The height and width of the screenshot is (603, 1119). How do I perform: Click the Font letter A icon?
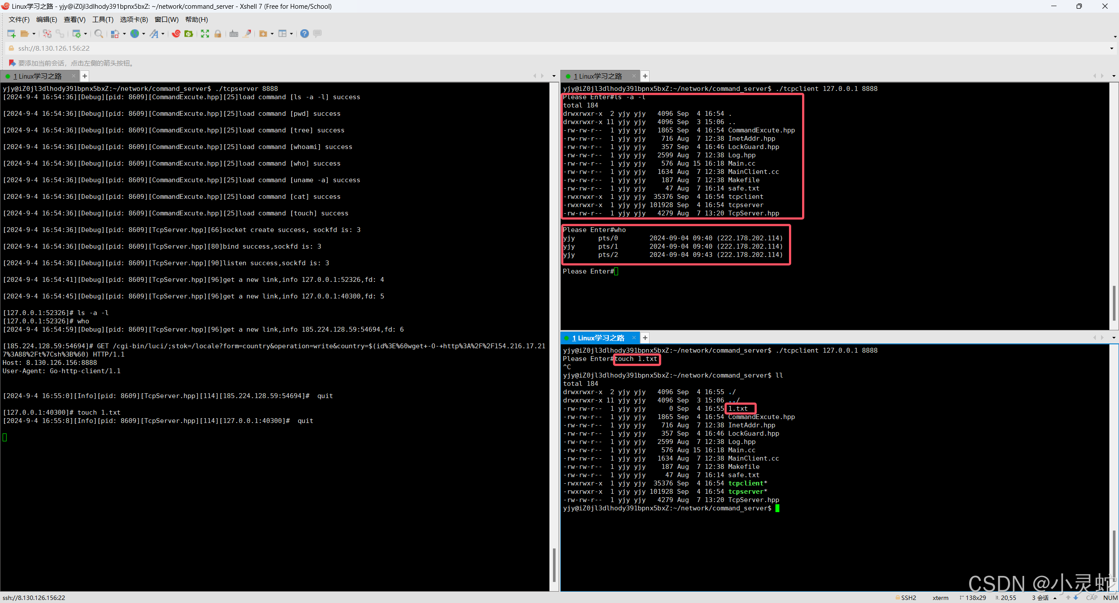click(154, 34)
